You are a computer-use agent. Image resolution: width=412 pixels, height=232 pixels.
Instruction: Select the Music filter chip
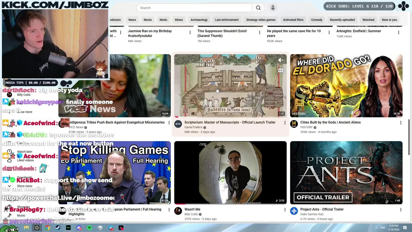(x=148, y=20)
